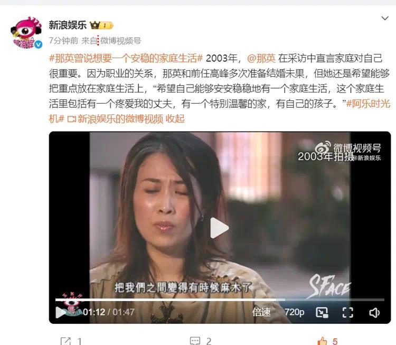Mute the video volume speaker icon
This screenshot has width=396, height=345.
click(374, 313)
